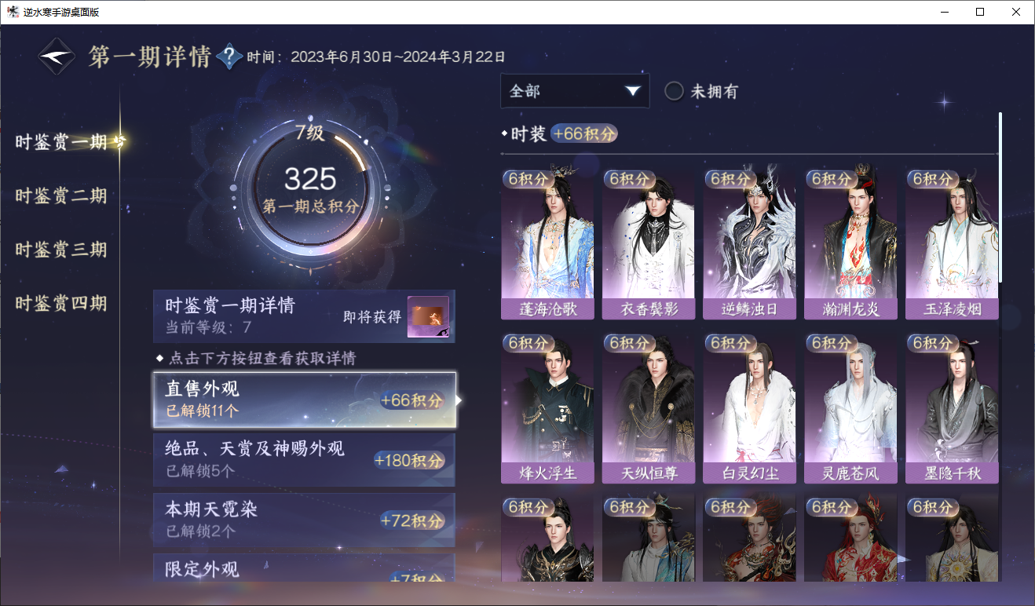
Task: Switch to 时鉴赏三期 tab
Action: click(61, 250)
